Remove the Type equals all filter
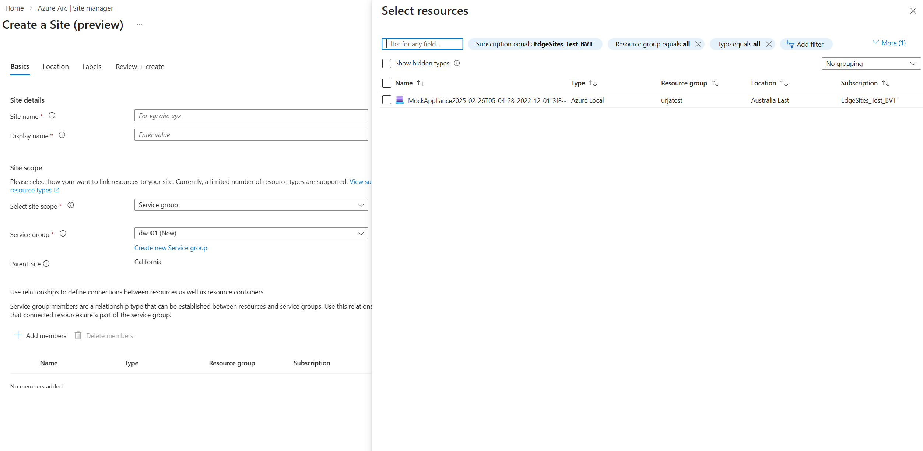The width and height of the screenshot is (923, 451). coord(769,44)
